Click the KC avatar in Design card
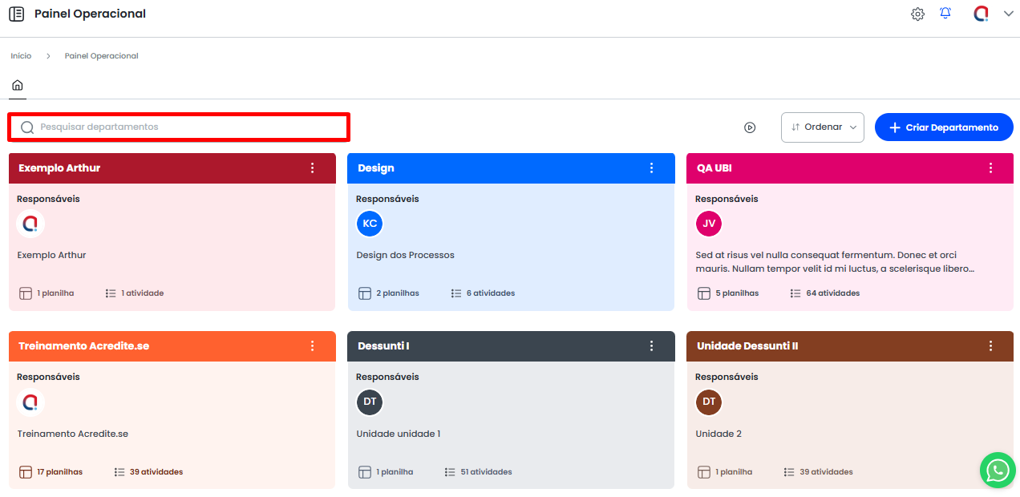Viewport: 1020px width, 497px height. click(x=370, y=224)
